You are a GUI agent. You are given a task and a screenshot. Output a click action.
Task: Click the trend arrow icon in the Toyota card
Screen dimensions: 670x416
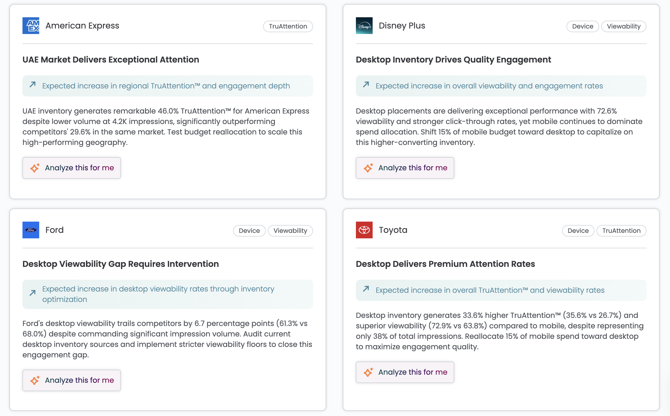[366, 289]
